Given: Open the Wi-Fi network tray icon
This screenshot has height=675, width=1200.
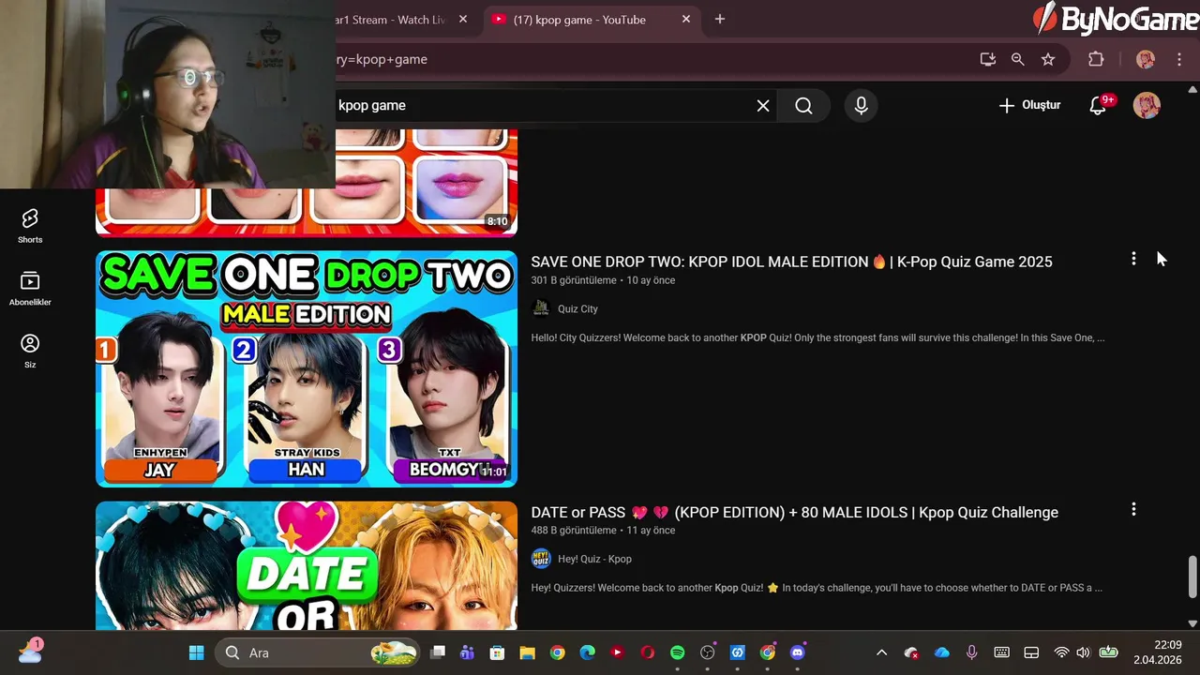Looking at the screenshot, I should click(x=1061, y=652).
